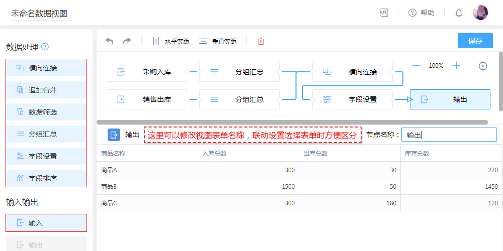The image size is (503, 251).
Task: Click the center-canvas target icon
Action: [x=483, y=66]
